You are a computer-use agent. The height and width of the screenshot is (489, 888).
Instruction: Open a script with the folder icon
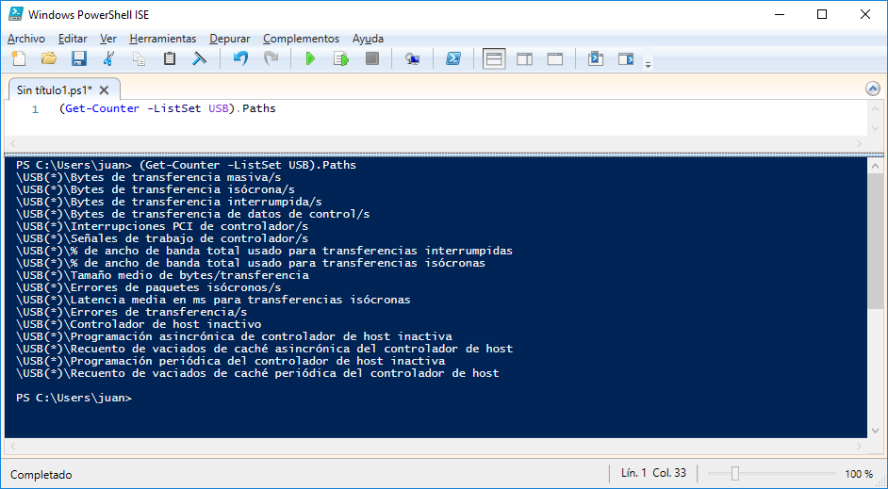[49, 58]
